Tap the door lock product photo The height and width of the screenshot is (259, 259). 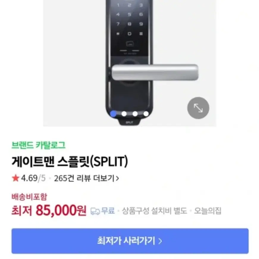coord(130,63)
